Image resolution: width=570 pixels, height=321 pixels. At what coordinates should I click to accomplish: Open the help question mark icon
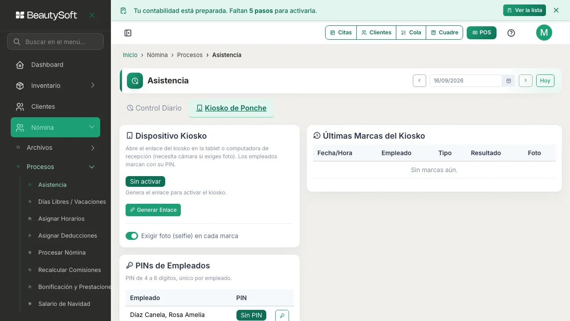coord(511,33)
